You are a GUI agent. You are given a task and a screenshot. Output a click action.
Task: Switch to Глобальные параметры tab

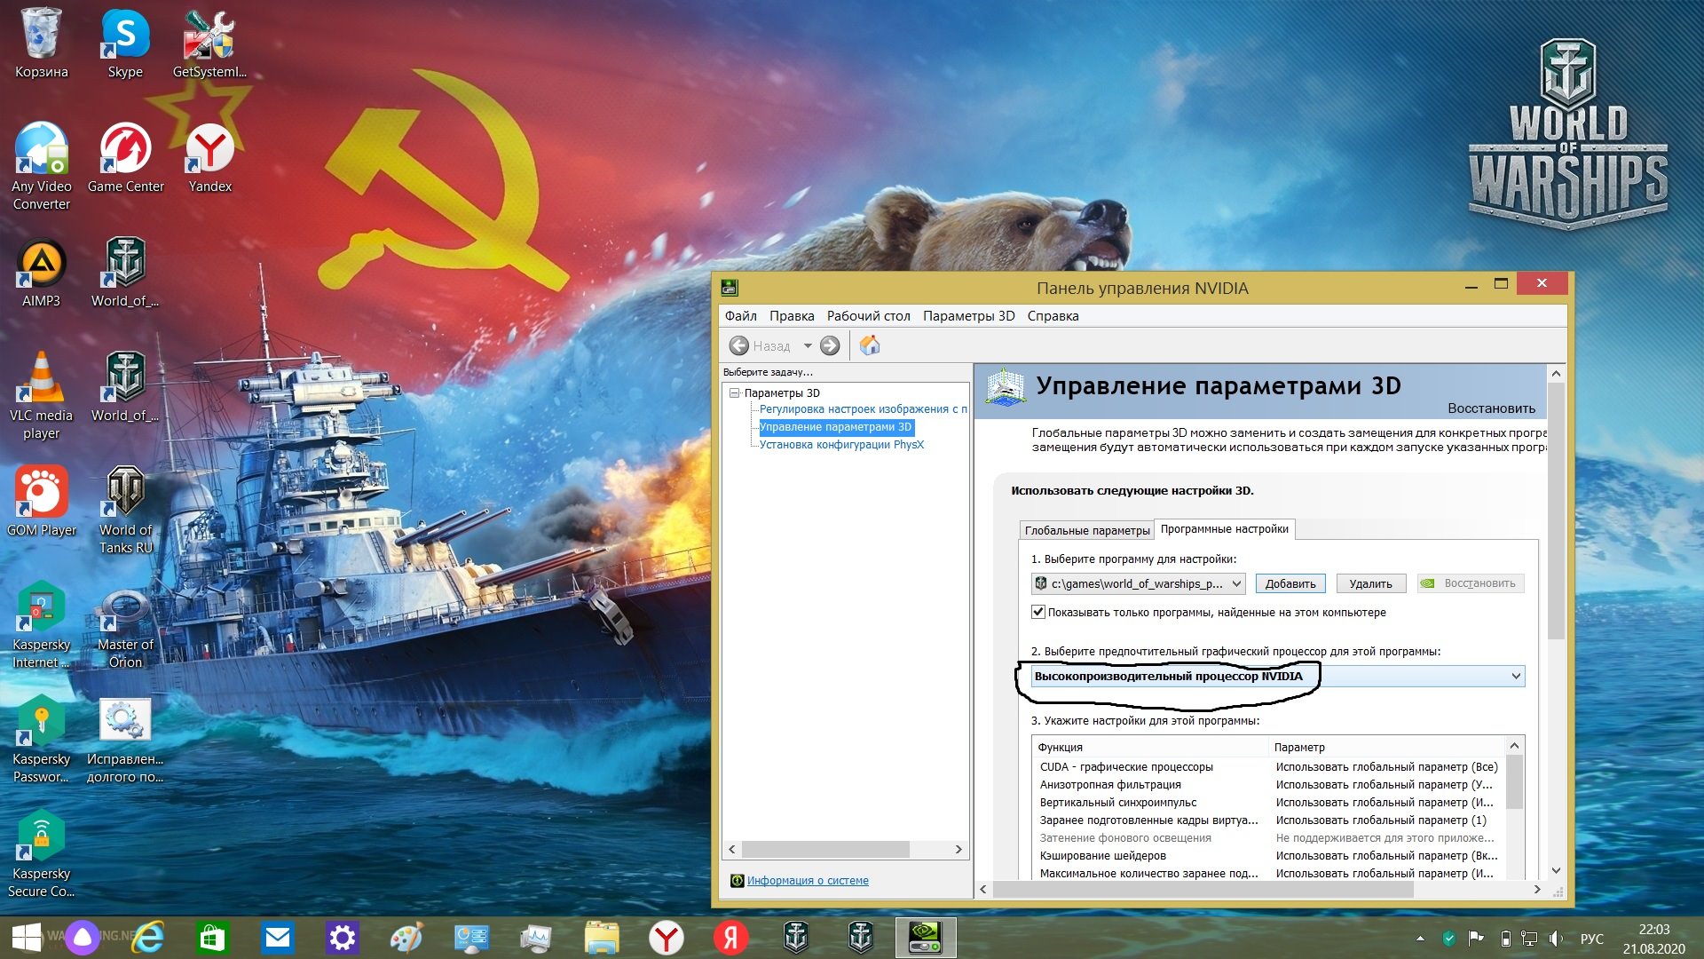pos(1087,530)
